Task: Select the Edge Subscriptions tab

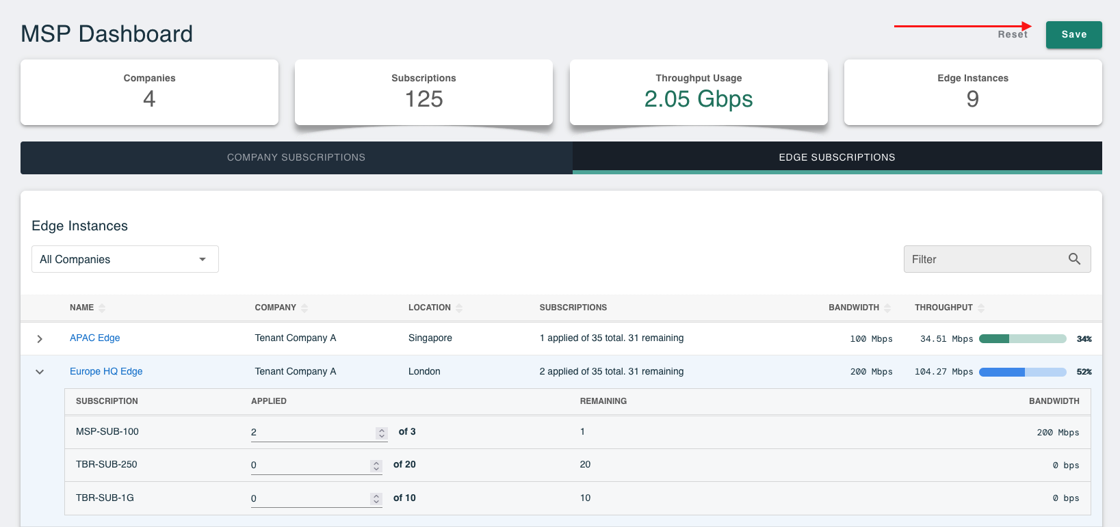Action: pos(837,157)
